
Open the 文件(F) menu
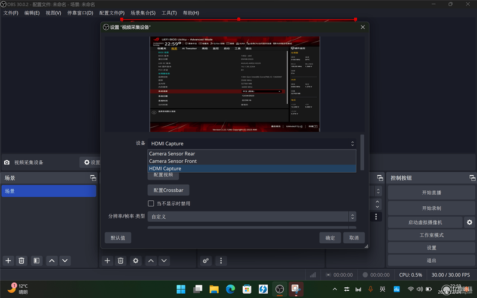pyautogui.click(x=11, y=13)
